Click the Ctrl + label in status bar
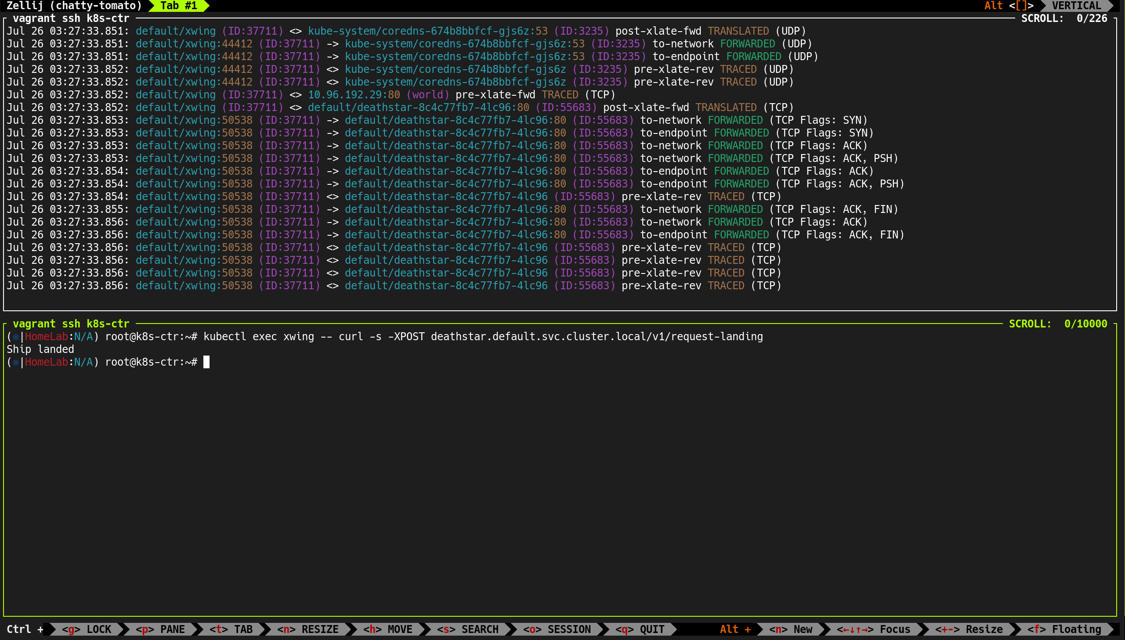Viewport: 1125px width, 640px height. [x=25, y=629]
